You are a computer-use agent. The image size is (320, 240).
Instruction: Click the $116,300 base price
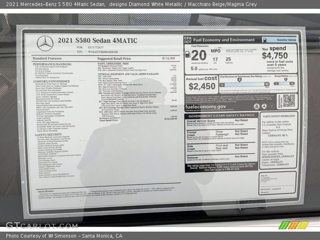(168, 58)
